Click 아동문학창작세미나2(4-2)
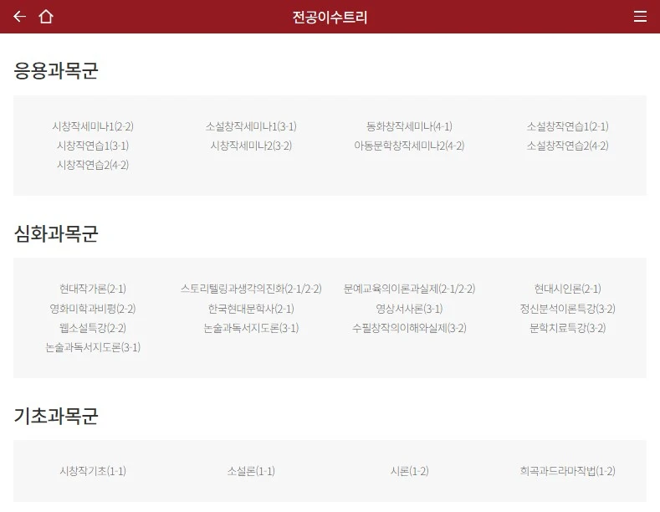 point(409,146)
